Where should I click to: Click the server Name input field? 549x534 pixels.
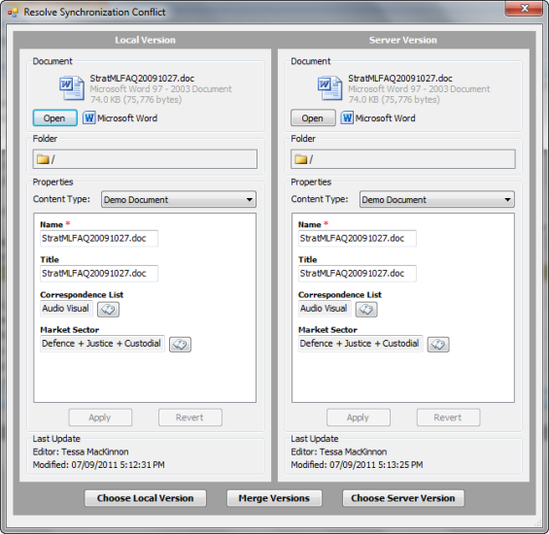(x=358, y=238)
